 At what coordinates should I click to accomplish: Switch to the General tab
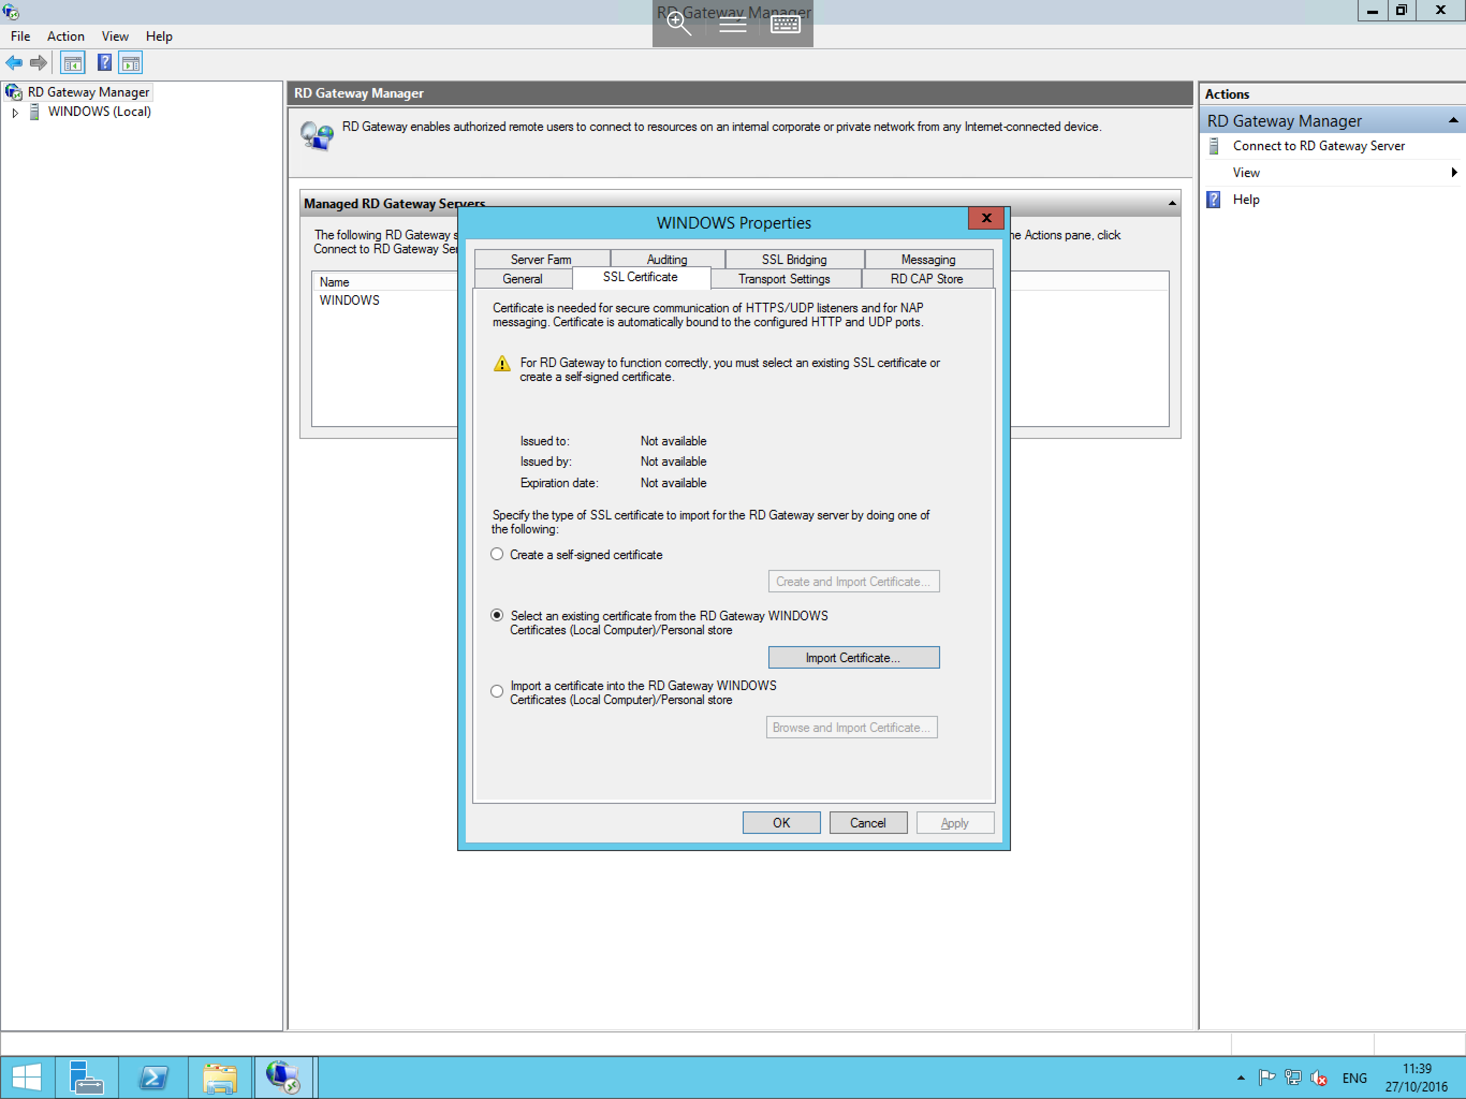point(522,279)
